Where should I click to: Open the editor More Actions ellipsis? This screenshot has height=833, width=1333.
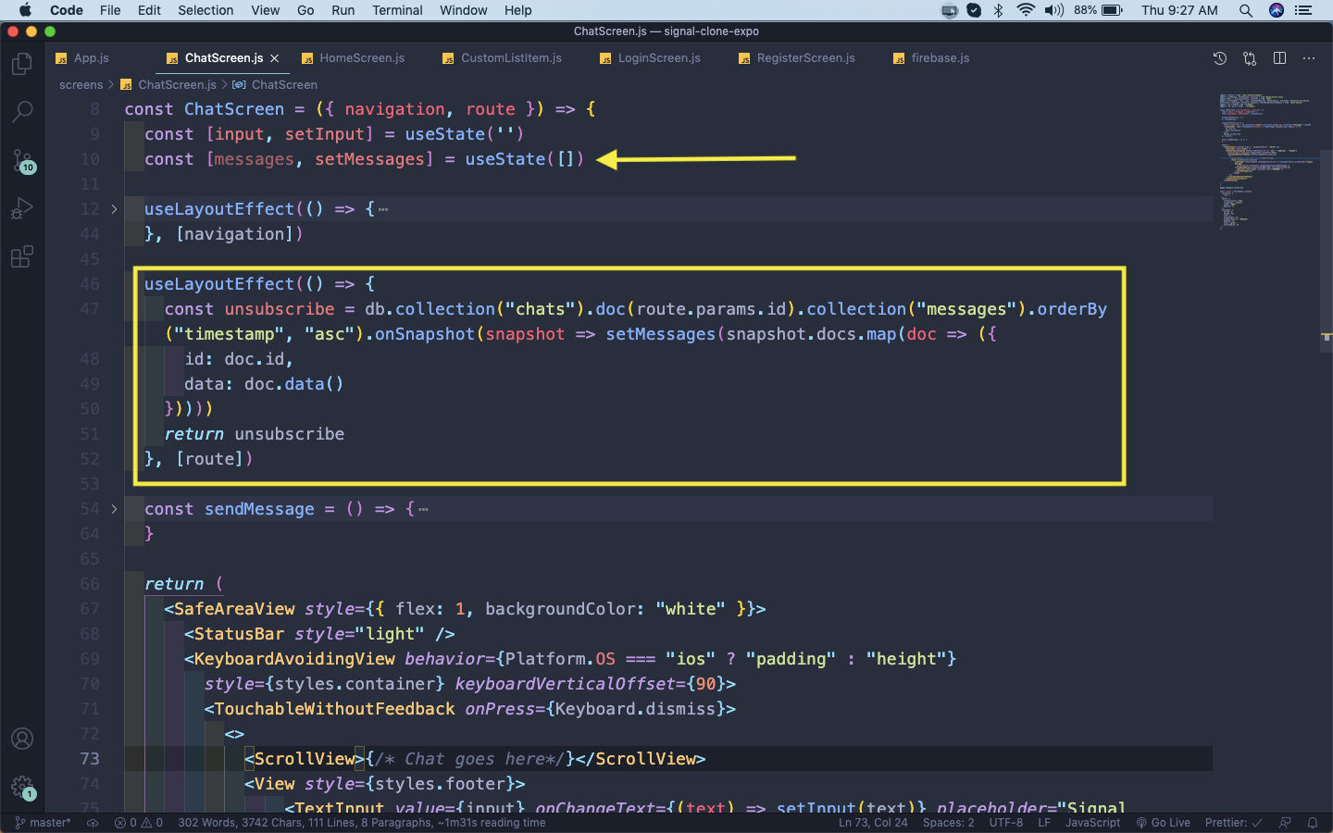[x=1309, y=58]
